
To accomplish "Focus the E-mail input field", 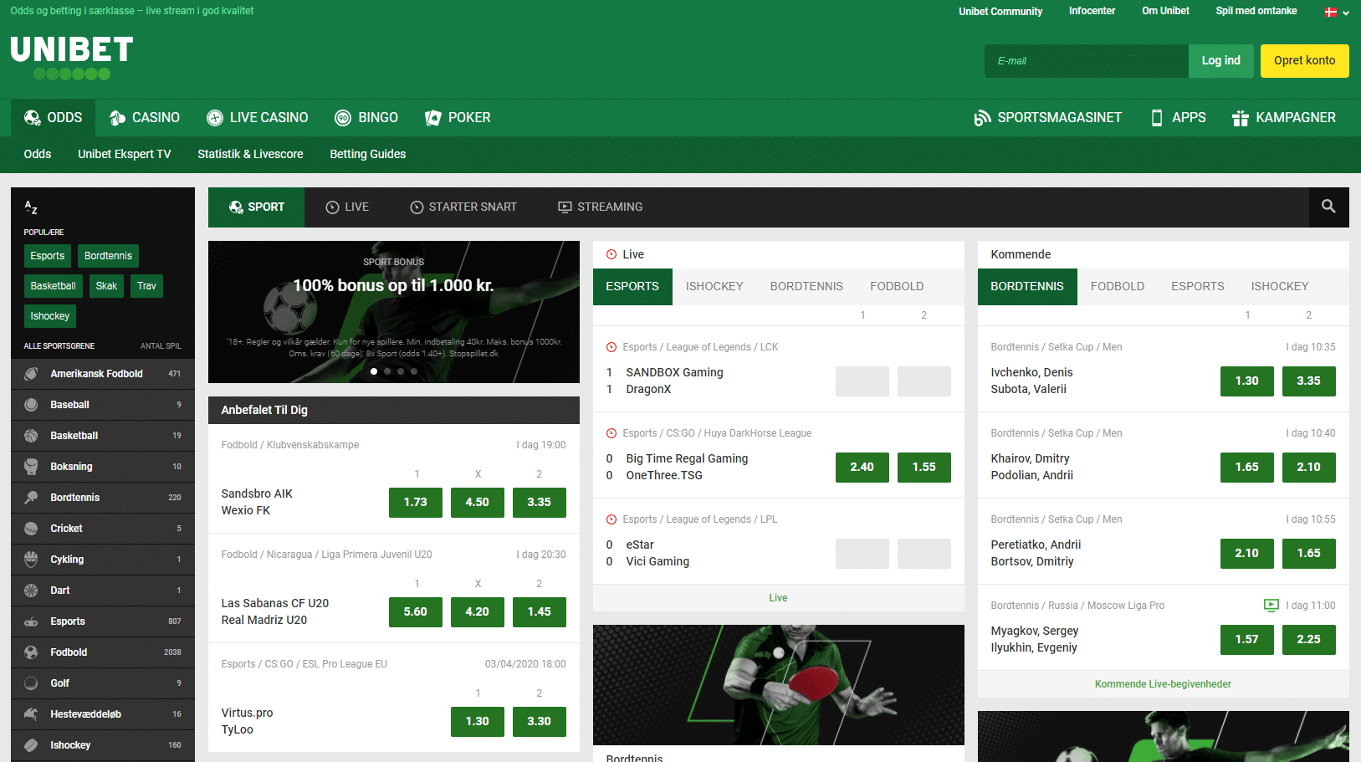I will pyautogui.click(x=1086, y=61).
